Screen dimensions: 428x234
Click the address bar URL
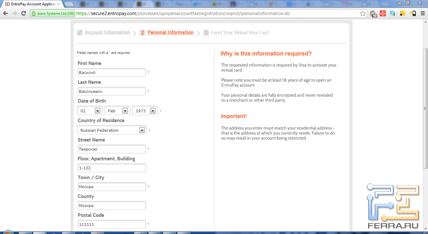pyautogui.click(x=183, y=14)
